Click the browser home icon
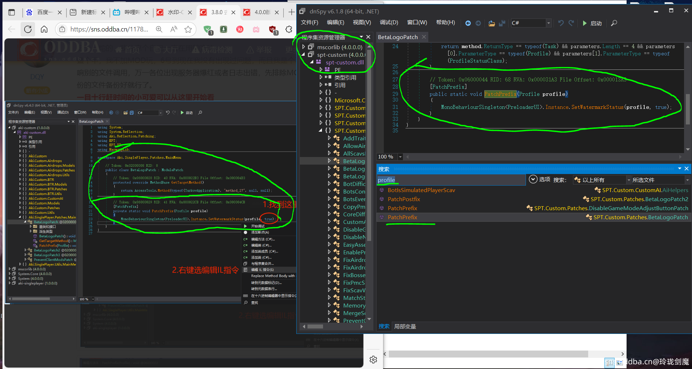Viewport: 692px width, 369px height. click(x=44, y=29)
